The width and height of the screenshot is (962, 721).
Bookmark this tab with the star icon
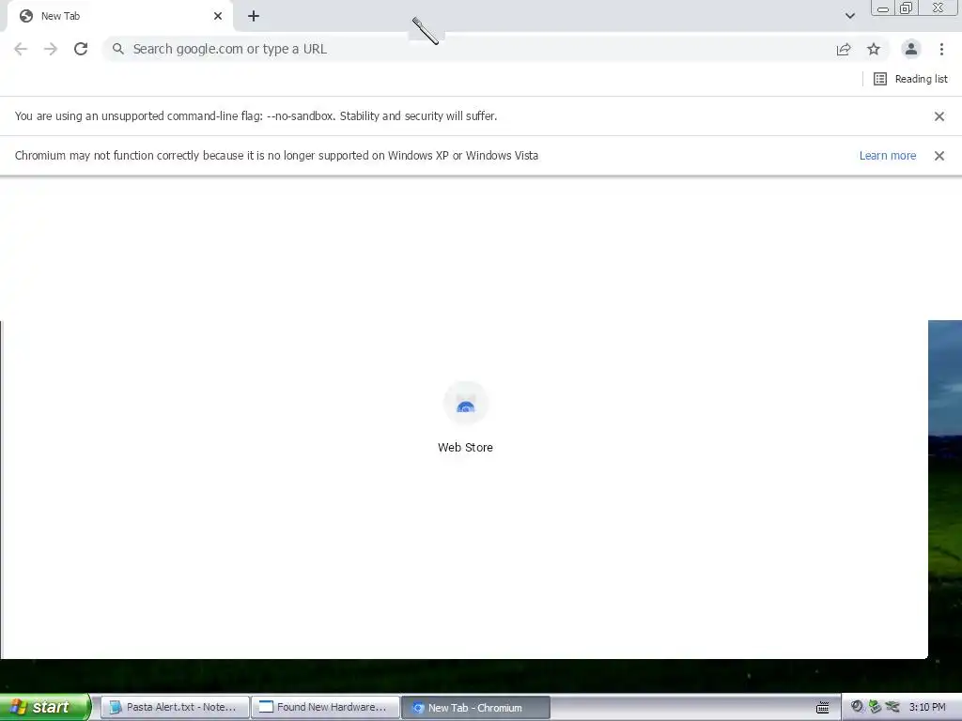pyautogui.click(x=874, y=49)
